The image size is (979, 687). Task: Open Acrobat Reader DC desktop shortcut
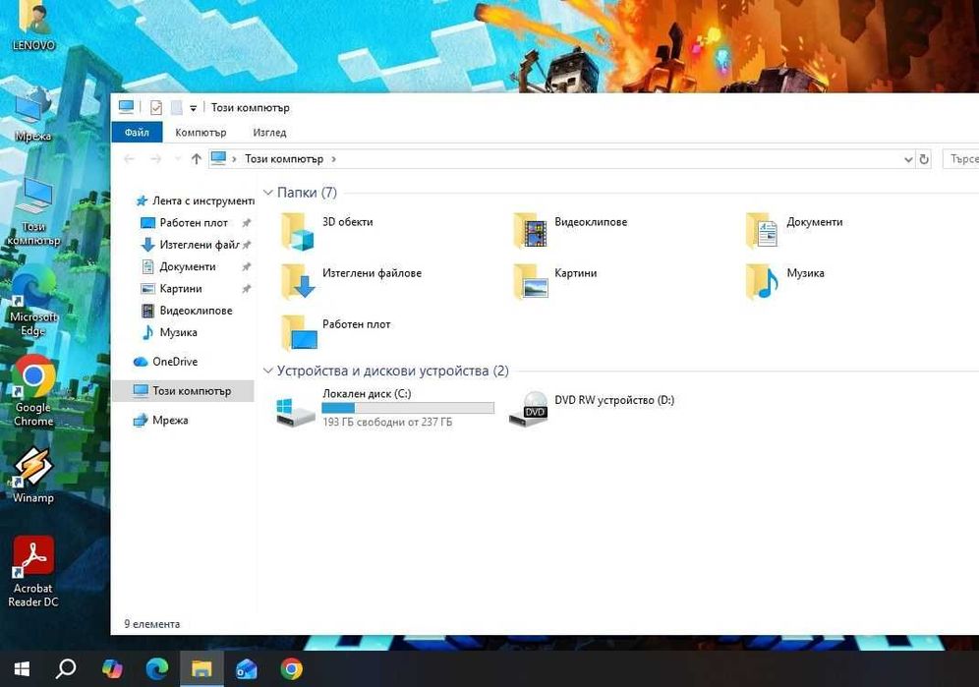click(x=33, y=571)
